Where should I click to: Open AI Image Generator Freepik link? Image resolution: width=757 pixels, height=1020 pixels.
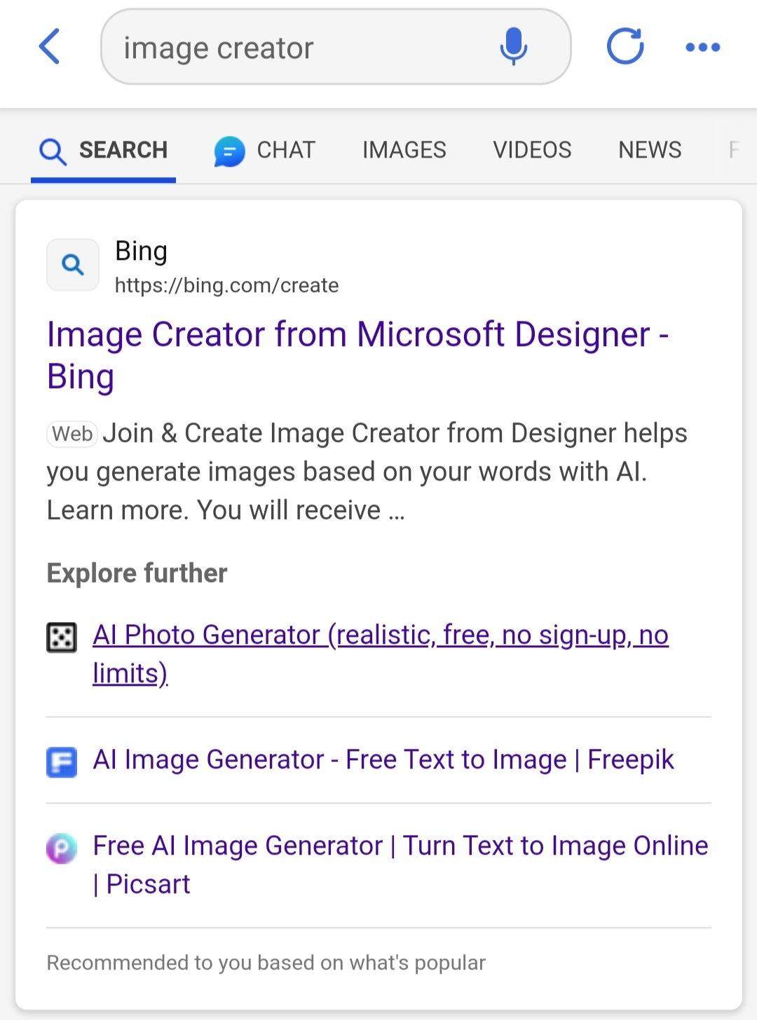tap(383, 759)
